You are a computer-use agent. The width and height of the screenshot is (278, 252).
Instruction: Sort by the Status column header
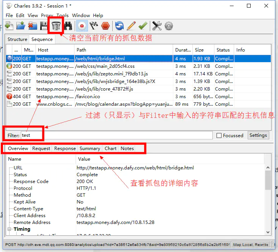(224, 50)
